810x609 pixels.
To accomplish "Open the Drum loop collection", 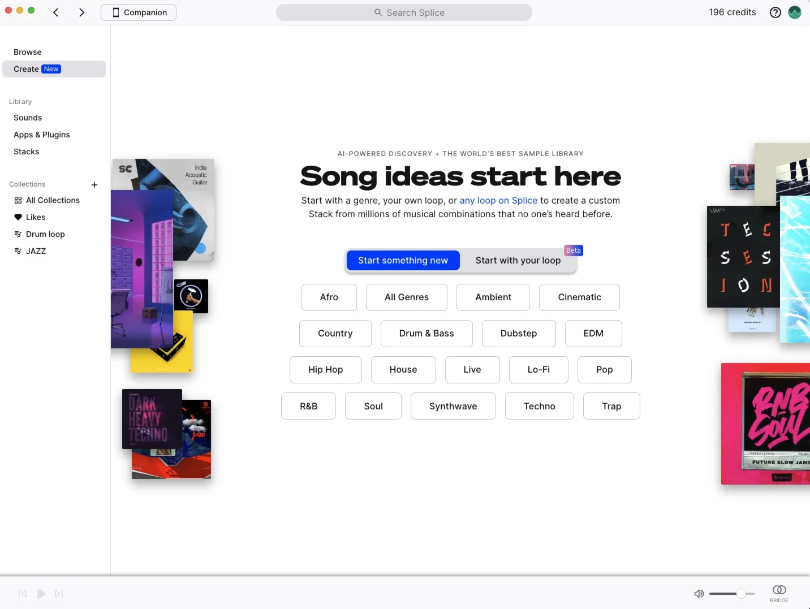I will (x=45, y=234).
